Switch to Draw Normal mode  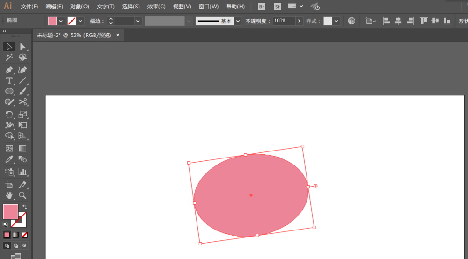(x=7, y=245)
